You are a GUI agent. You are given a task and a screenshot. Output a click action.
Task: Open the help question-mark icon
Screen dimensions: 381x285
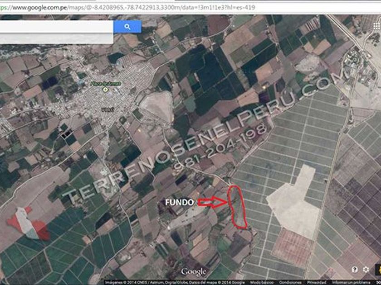coord(355,270)
